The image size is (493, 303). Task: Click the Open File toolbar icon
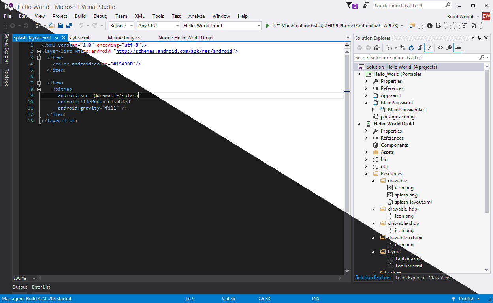(x=51, y=26)
